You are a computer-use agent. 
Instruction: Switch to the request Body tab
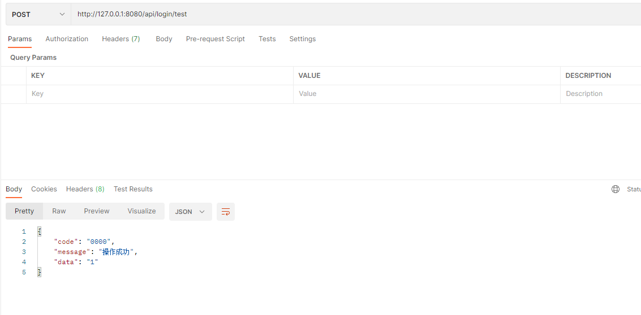coord(164,39)
